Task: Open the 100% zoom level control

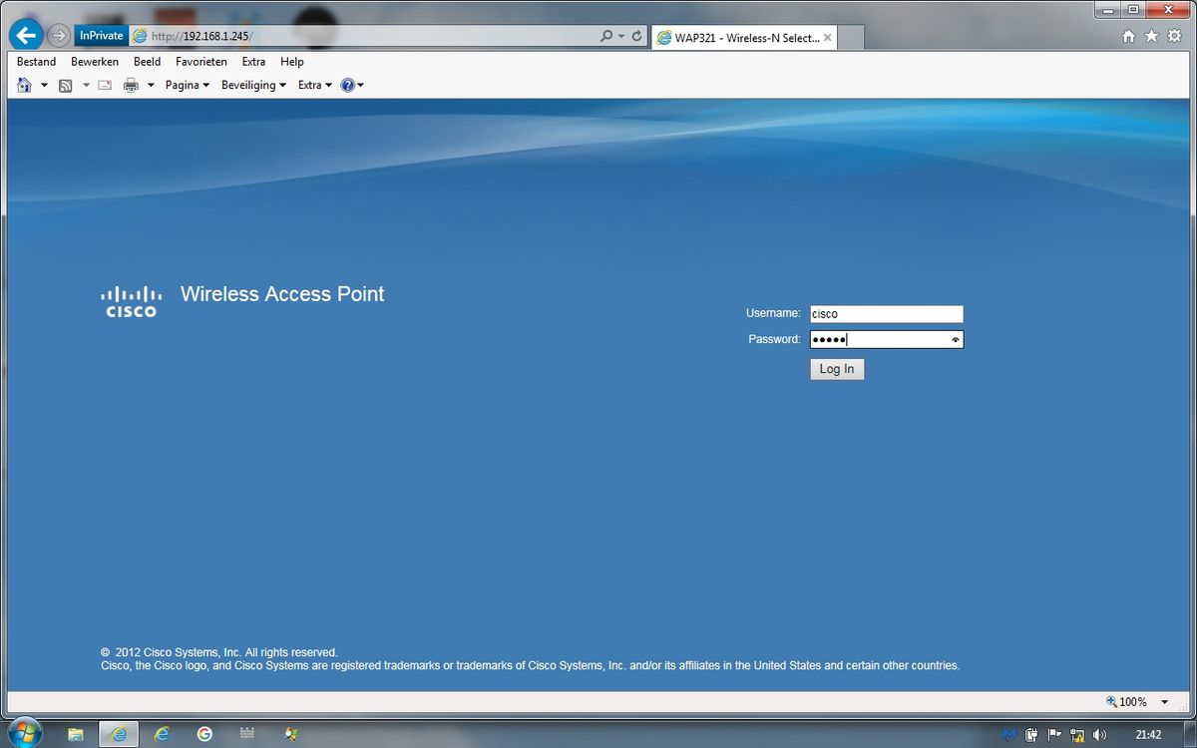Action: point(1127,702)
